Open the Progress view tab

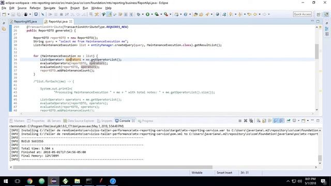point(145,121)
